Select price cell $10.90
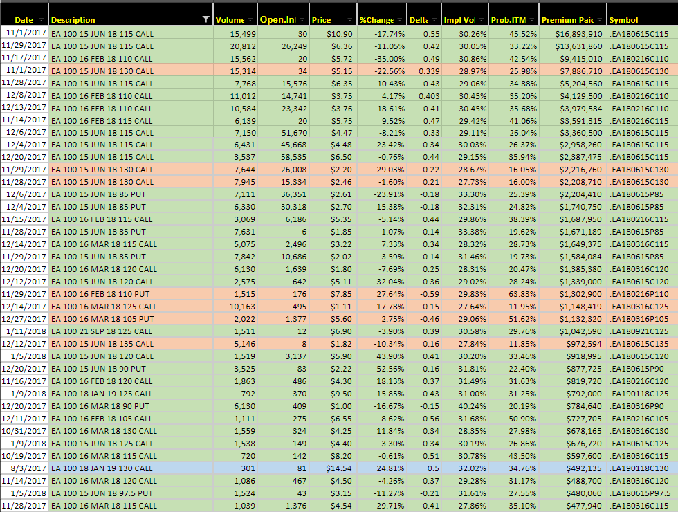The image size is (678, 512). tap(333, 34)
